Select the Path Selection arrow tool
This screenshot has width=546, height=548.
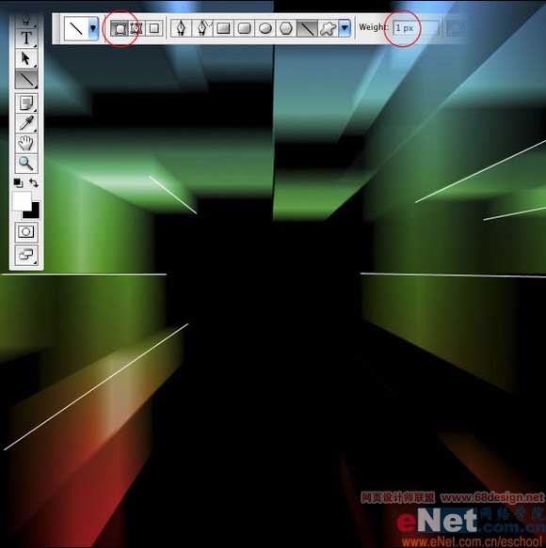pos(26,58)
